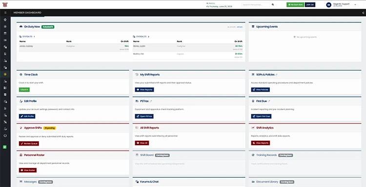Click the My Shift Reports history icon
366x187 pixels.
[x=137, y=75]
